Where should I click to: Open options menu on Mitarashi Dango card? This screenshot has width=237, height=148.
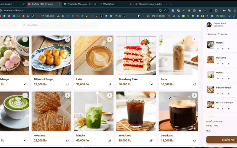tap(67, 39)
